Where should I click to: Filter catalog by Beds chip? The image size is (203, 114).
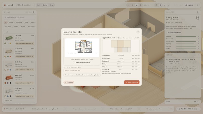(26, 22)
